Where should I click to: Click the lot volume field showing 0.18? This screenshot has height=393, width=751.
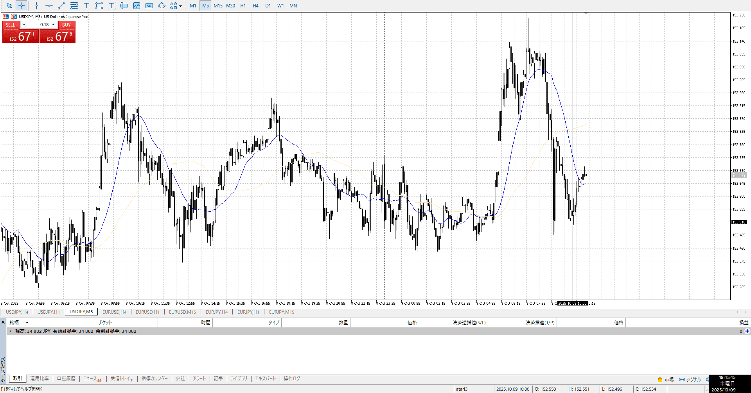coord(40,25)
